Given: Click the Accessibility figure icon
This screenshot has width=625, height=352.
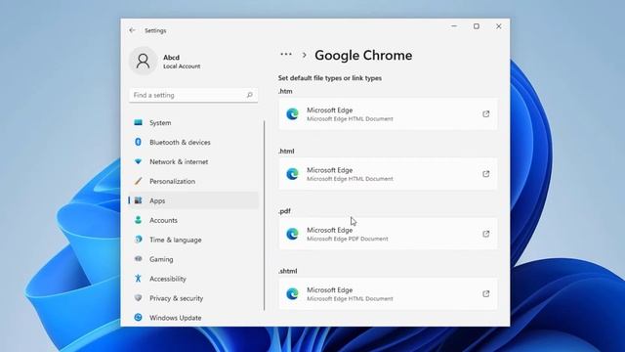Looking at the screenshot, I should (x=138, y=279).
